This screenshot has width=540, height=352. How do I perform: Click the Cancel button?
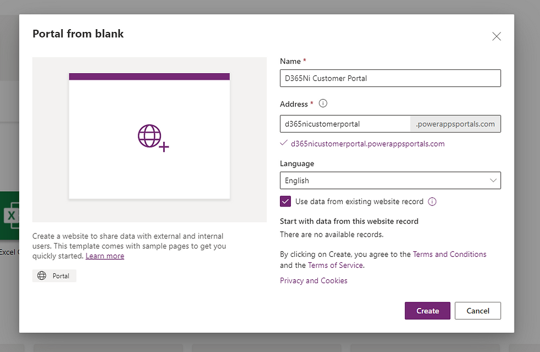tap(478, 311)
